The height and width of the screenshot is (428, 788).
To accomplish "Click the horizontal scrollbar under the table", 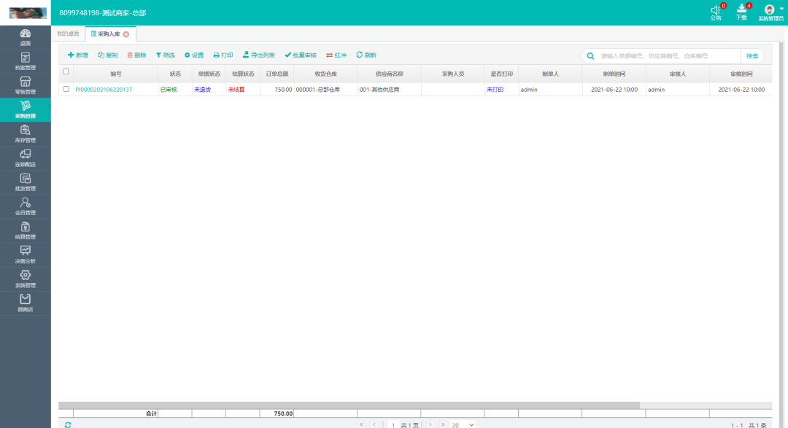I will point(349,405).
